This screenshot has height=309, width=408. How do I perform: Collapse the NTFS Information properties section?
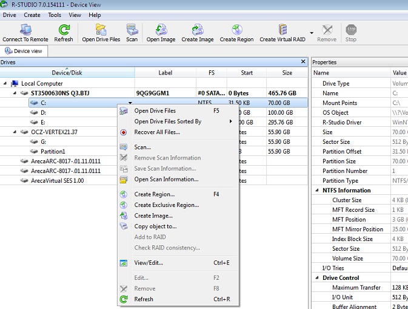[316, 191]
